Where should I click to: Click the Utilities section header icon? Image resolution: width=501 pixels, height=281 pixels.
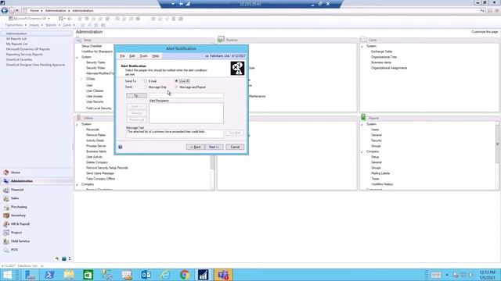click(x=78, y=118)
